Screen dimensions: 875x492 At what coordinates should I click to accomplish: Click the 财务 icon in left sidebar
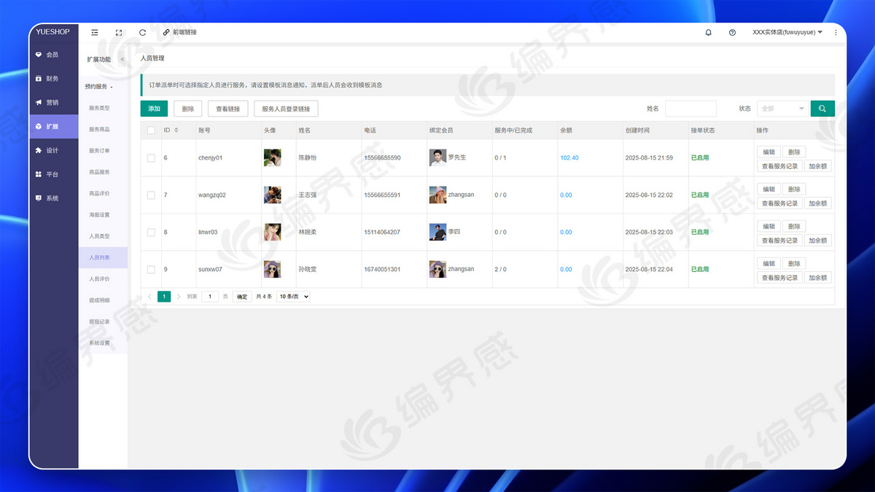(39, 78)
